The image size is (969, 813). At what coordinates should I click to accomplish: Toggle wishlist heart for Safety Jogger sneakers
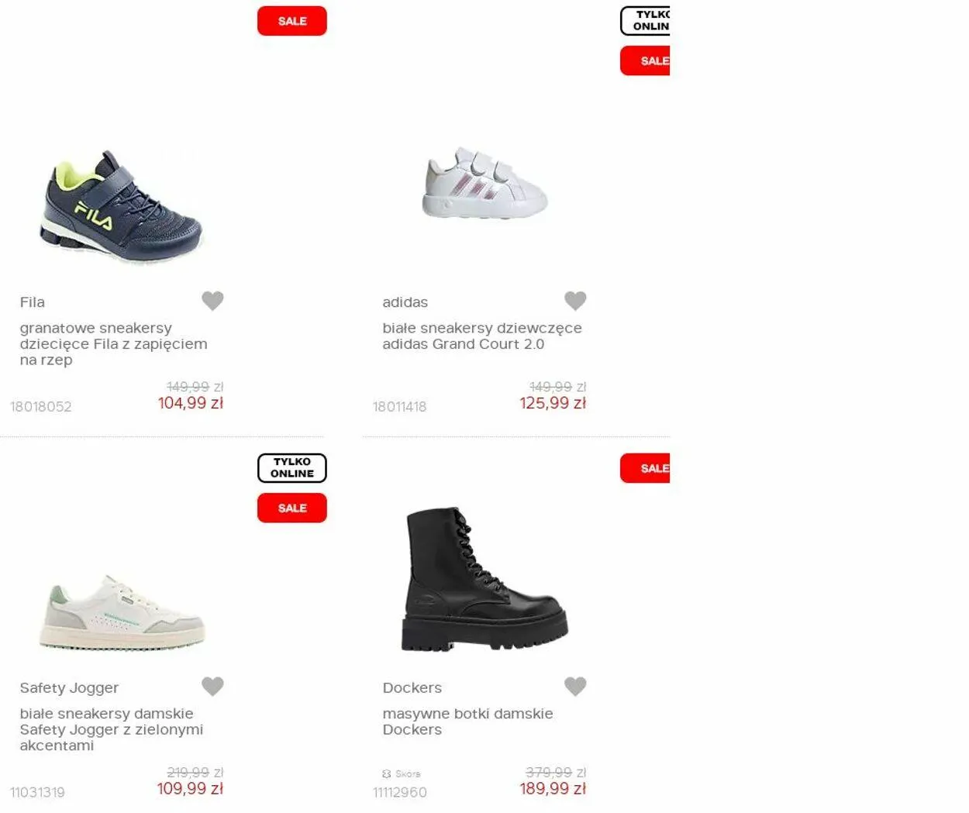[212, 686]
